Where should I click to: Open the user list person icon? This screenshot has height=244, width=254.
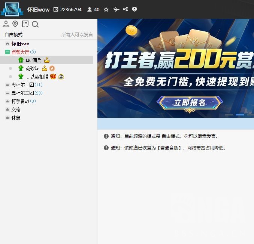6,24
